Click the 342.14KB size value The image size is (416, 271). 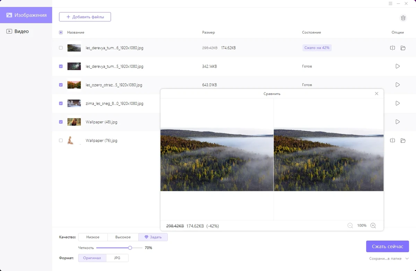[x=209, y=66]
